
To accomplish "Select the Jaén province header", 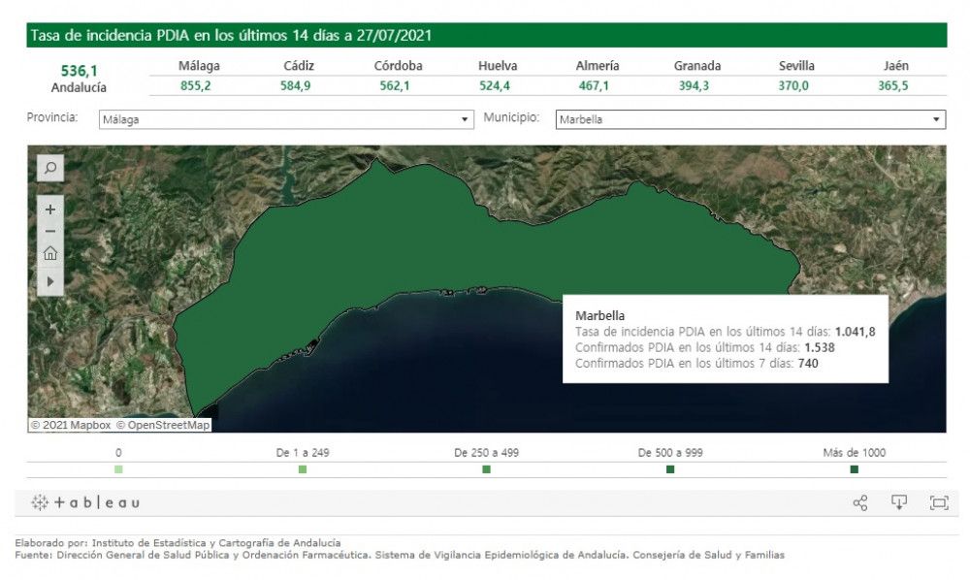I will 896,66.
